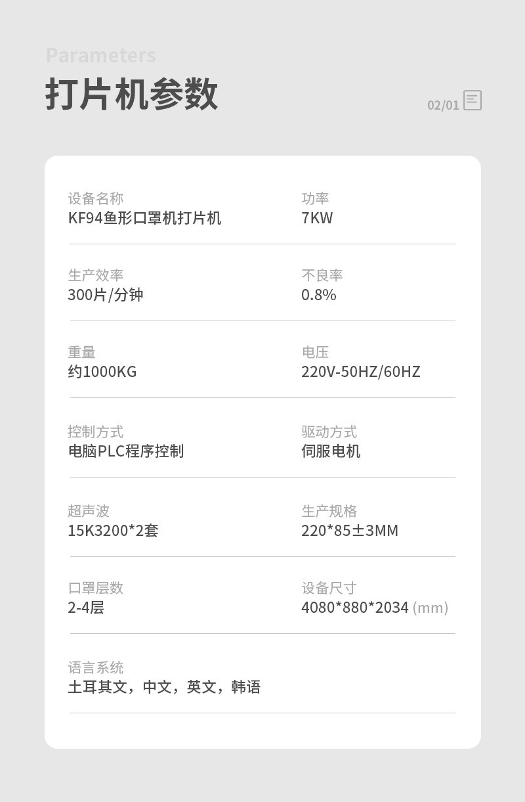Select ultrasonic value 15K3200*2套
The image size is (525, 802).
(x=113, y=531)
